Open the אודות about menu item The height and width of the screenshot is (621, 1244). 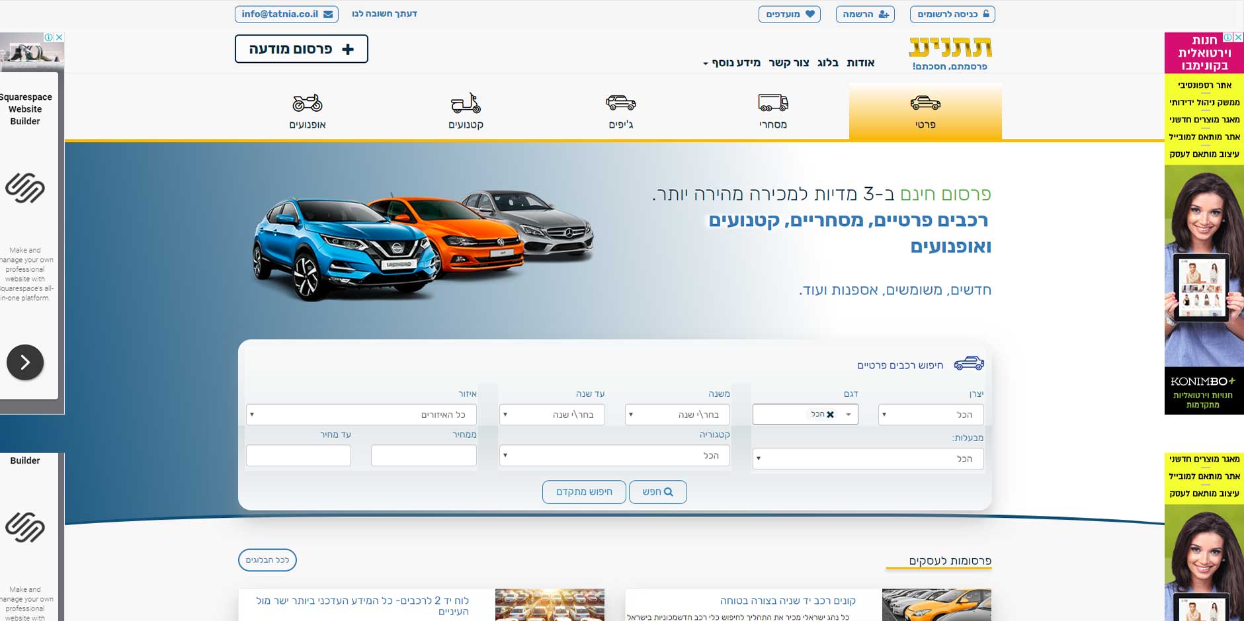(860, 63)
